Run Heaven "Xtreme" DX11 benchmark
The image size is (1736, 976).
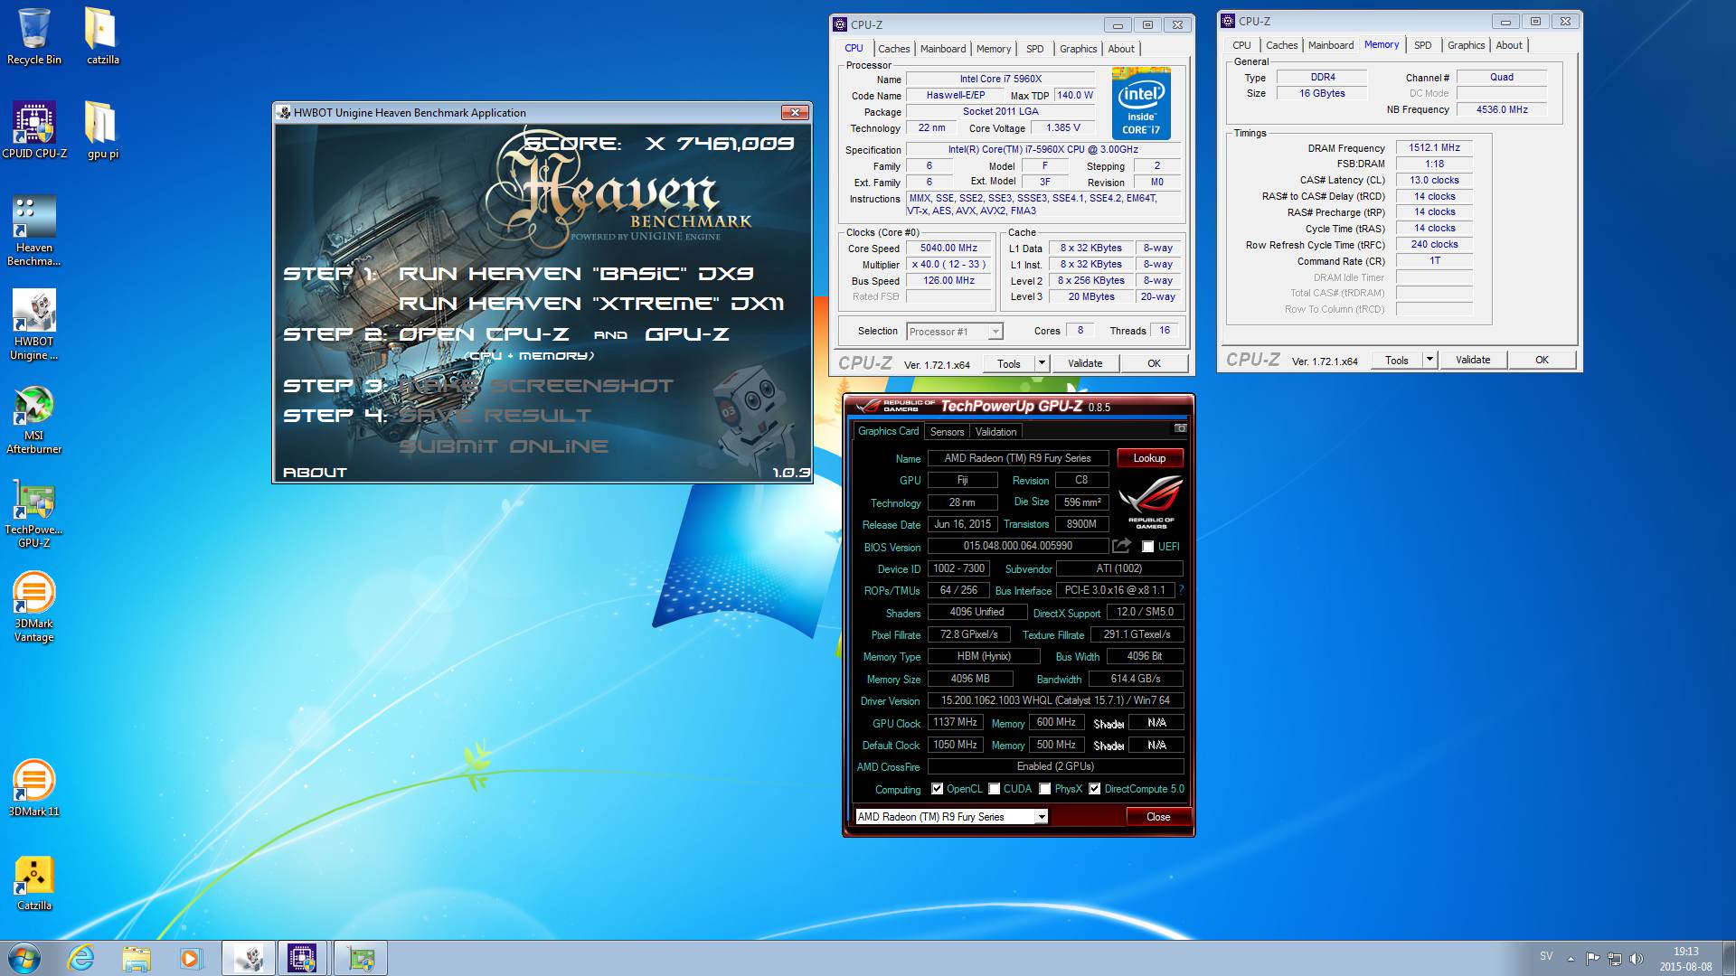591,304
